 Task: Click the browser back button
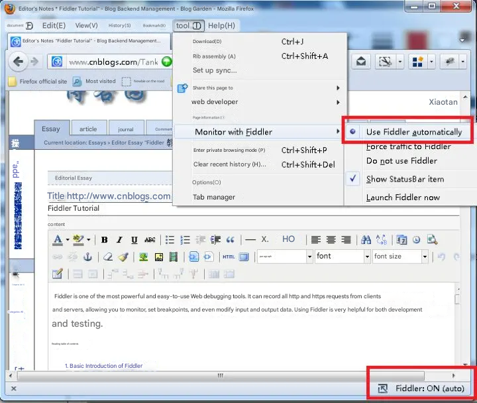point(19,62)
